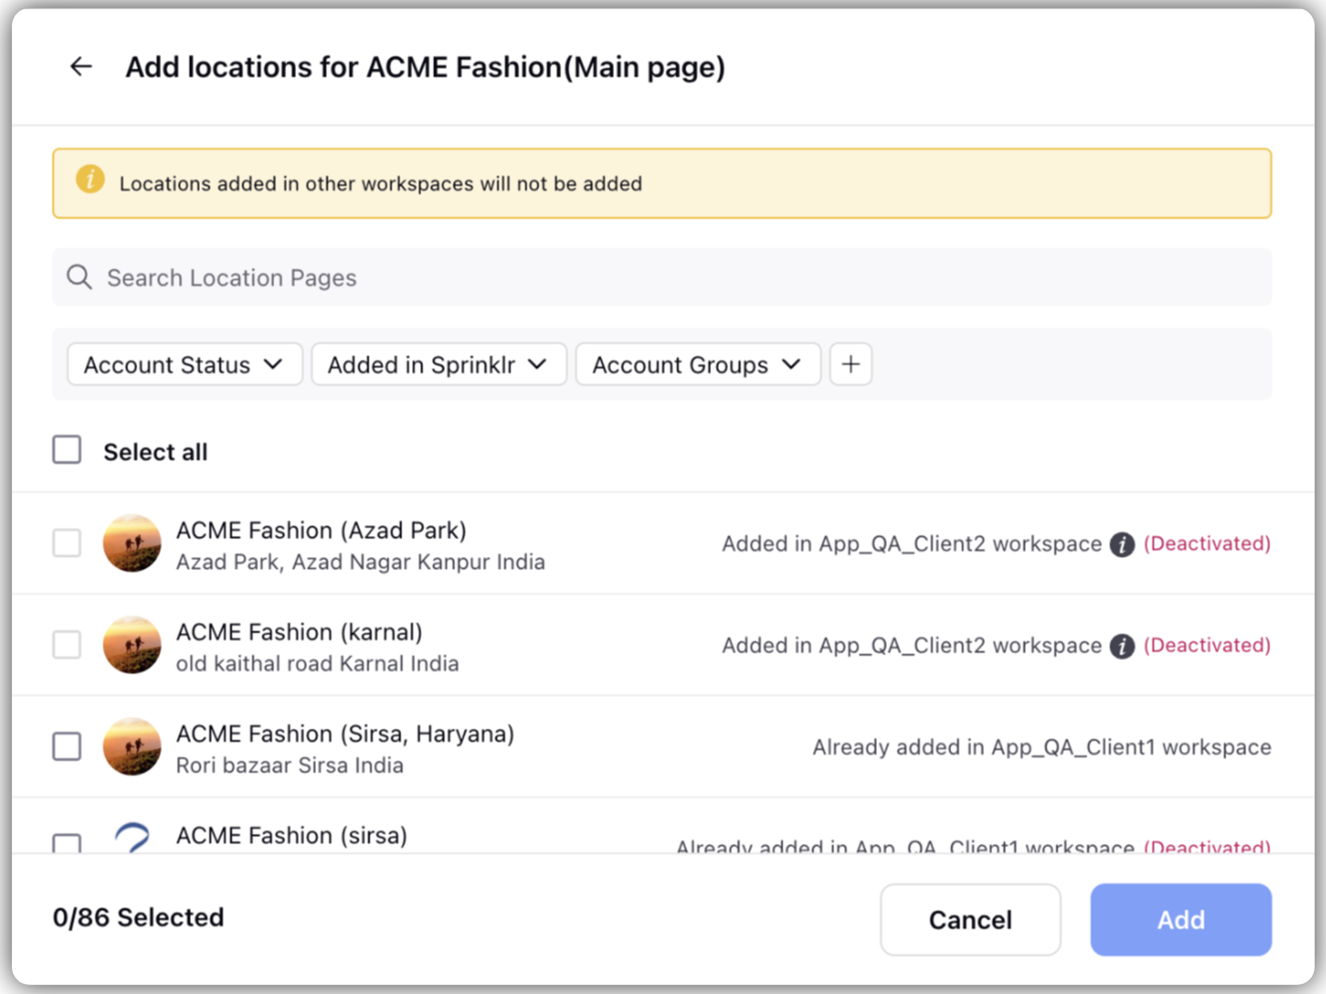Tick checkbox for ACME Fashion (sirsa)
The height and width of the screenshot is (994, 1326).
tap(66, 843)
